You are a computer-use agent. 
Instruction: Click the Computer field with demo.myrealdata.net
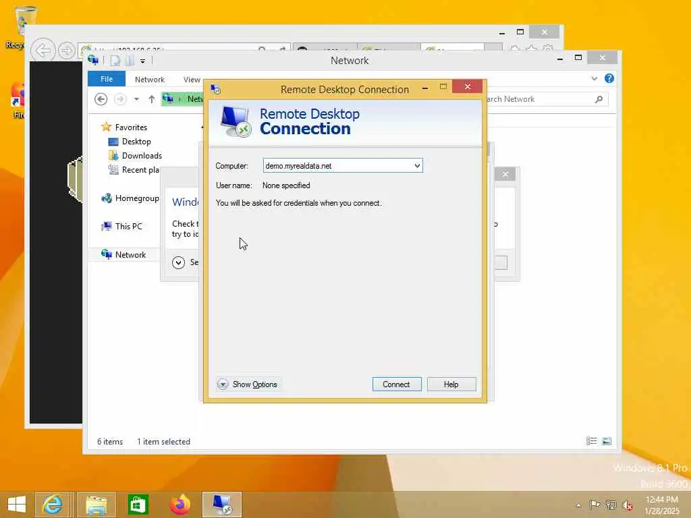[342, 166]
